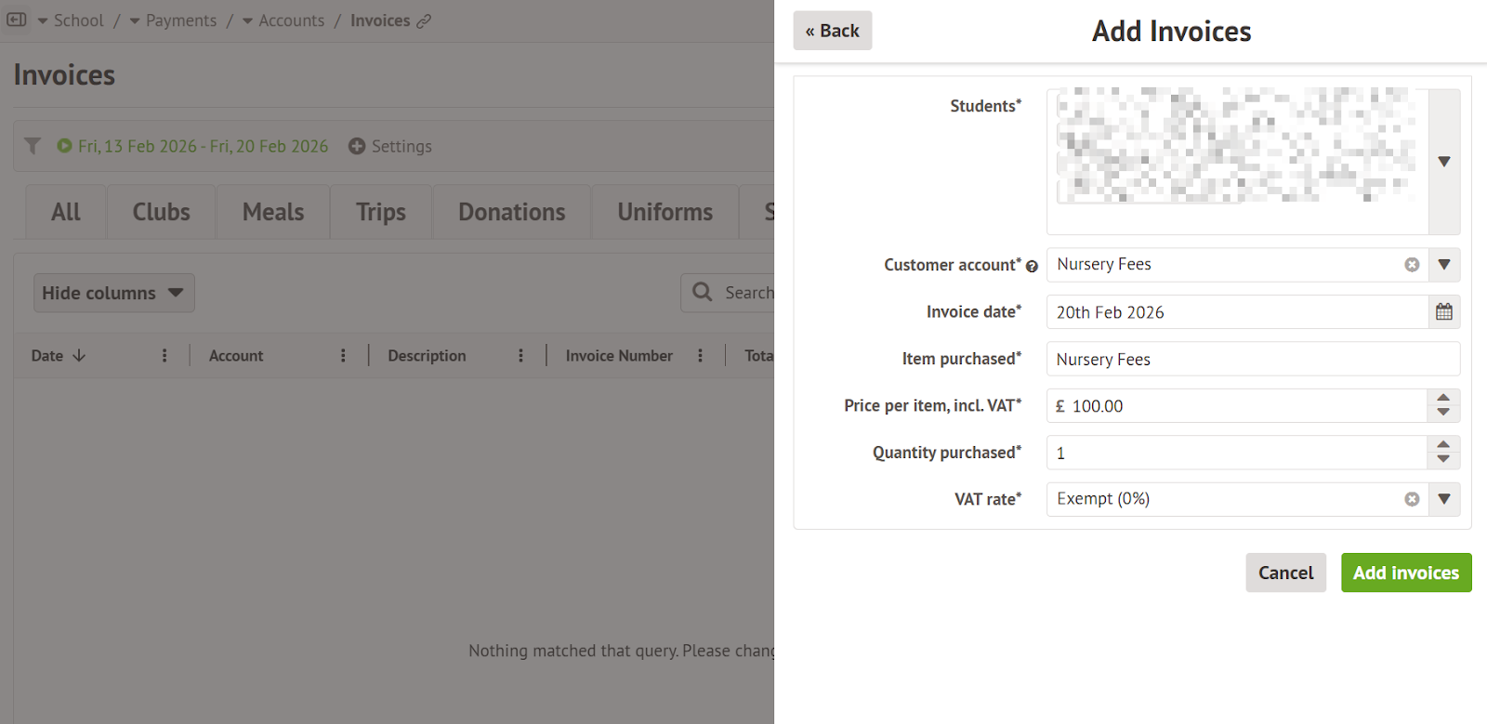Viewport: 1487px width, 724px height.
Task: Decrease the Quantity purchased value
Action: pyautogui.click(x=1443, y=460)
